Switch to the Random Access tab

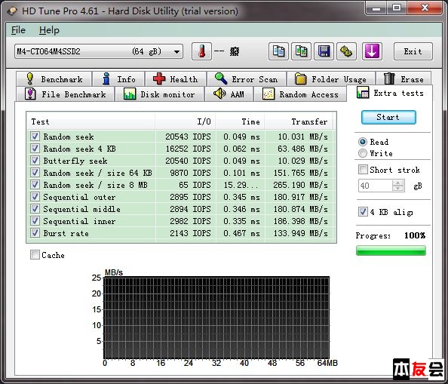tap(300, 94)
